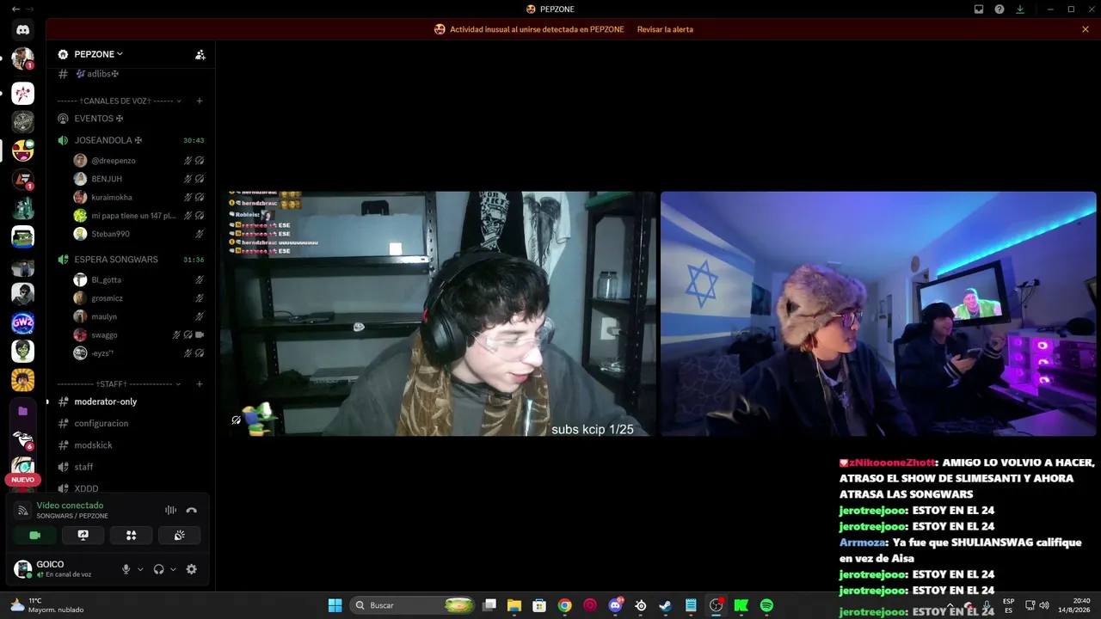Open GOICO user profile avatar

[22, 568]
